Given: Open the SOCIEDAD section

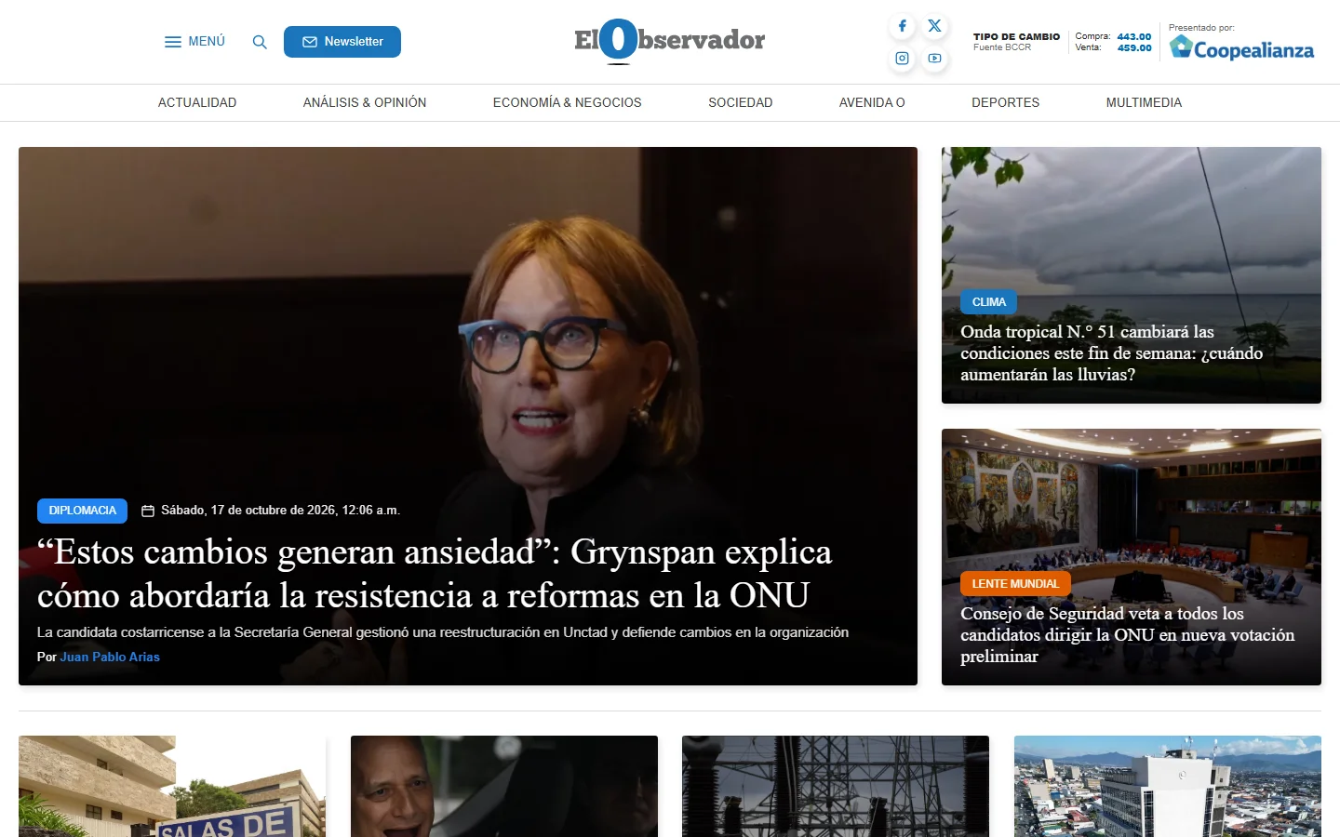Looking at the screenshot, I should (741, 102).
